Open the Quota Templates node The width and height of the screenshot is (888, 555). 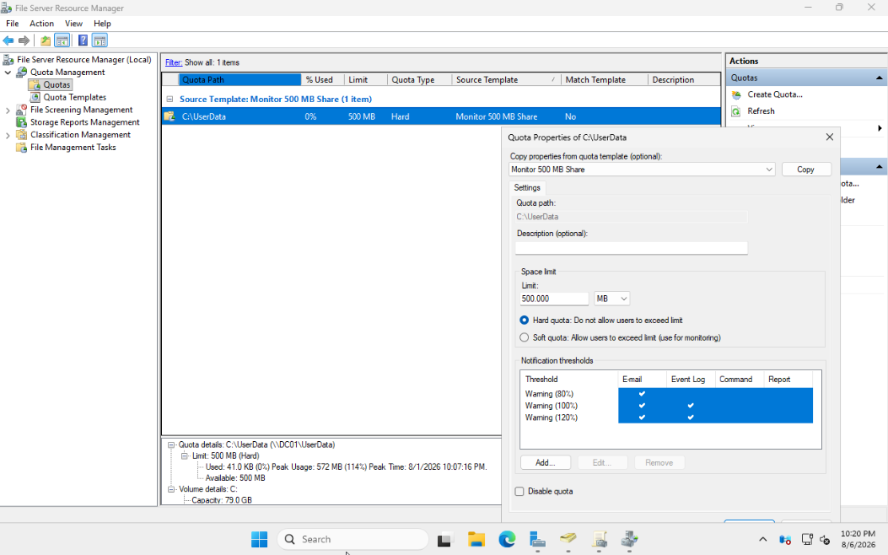click(x=75, y=97)
